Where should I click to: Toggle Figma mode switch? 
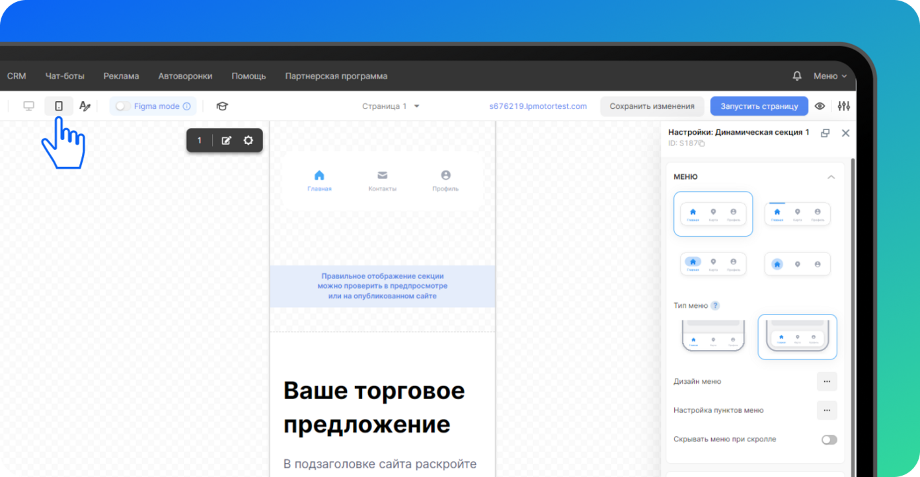[x=123, y=106]
